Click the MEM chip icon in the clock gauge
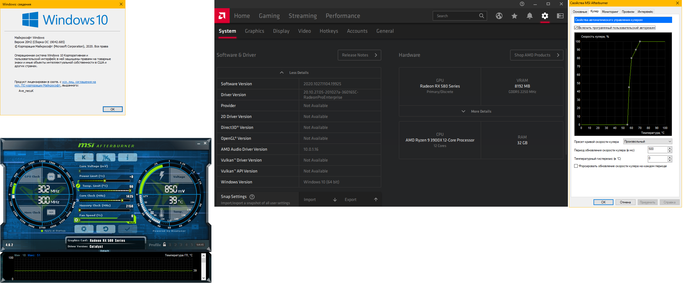Viewport: 683px width, 283px height. (x=51, y=212)
